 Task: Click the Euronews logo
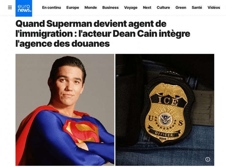tap(24, 8)
